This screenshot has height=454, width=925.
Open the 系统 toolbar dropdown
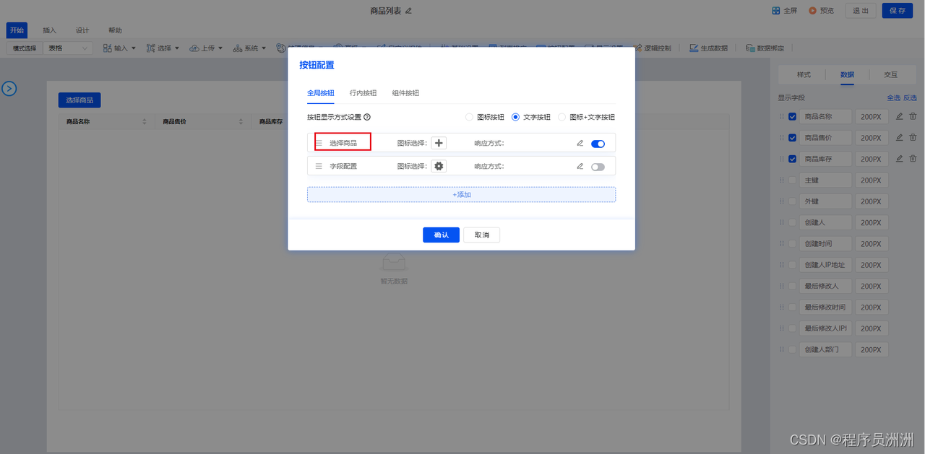click(x=249, y=48)
